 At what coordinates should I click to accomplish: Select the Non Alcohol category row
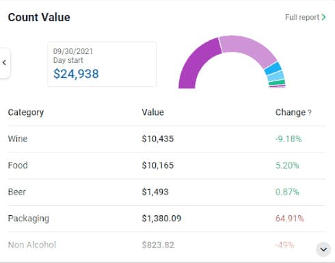click(167, 245)
